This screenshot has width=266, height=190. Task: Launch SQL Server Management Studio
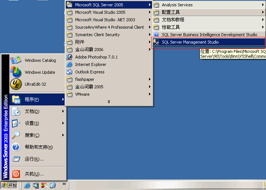pos(209,42)
